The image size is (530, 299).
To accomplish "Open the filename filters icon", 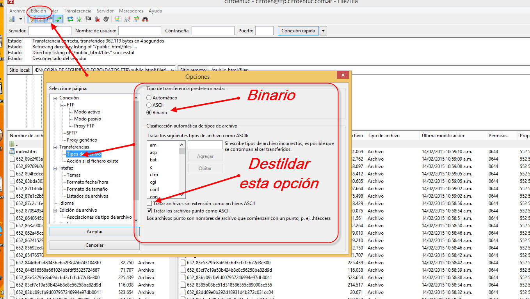I will pyautogui.click(x=118, y=19).
